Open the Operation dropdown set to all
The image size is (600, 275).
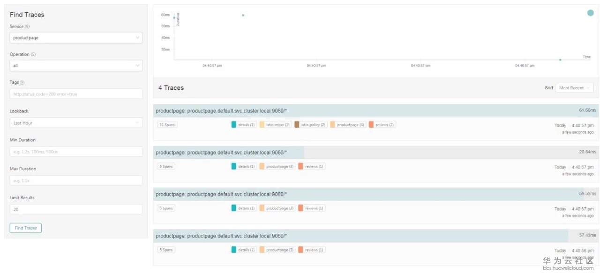coord(76,65)
